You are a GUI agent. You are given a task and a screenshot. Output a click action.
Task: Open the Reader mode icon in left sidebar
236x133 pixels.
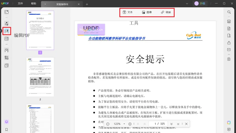point(7,12)
